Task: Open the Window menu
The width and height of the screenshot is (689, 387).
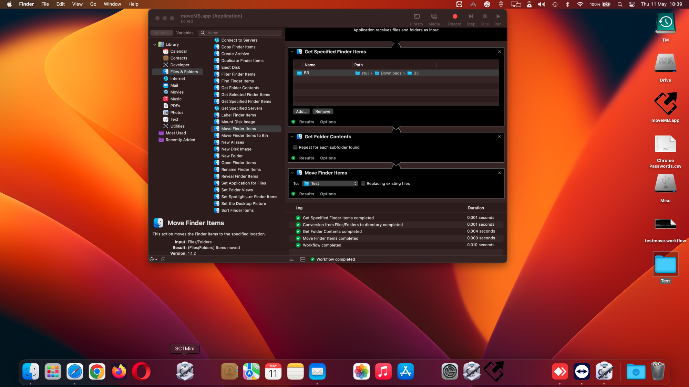Action: 112,4
